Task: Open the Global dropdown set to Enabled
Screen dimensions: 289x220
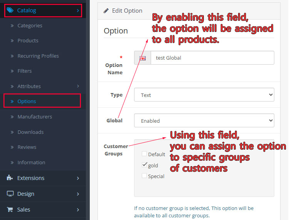Action: 204,121
